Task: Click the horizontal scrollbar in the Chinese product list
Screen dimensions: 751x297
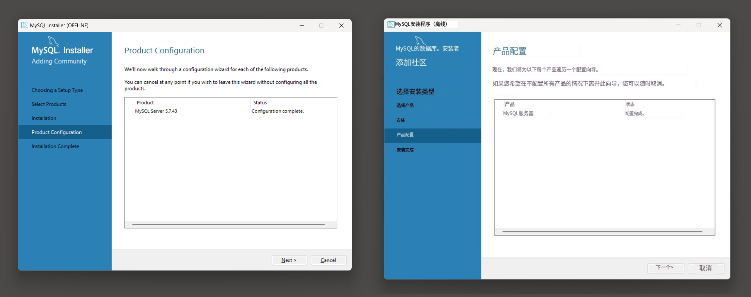Action: pos(602,232)
